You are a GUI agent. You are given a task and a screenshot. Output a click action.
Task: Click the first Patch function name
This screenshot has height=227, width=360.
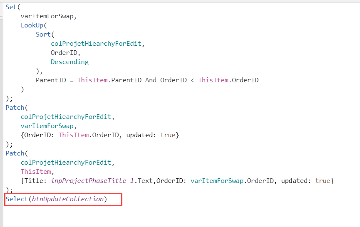15,108
